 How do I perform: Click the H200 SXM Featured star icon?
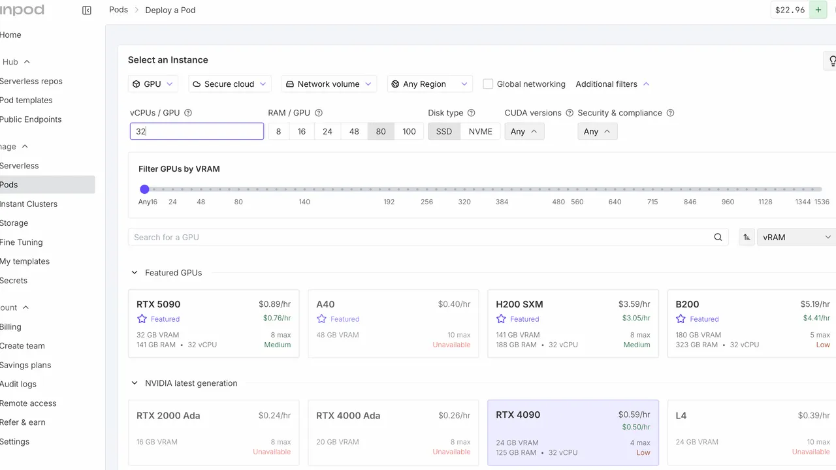click(501, 319)
